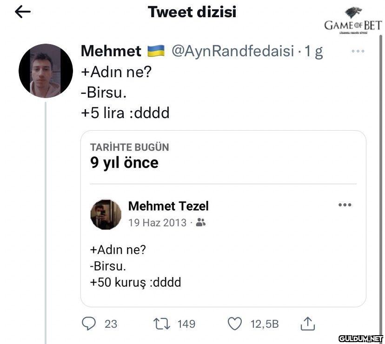Like the tweet with the heart icon
This screenshot has height=344, width=385.
tap(235, 324)
